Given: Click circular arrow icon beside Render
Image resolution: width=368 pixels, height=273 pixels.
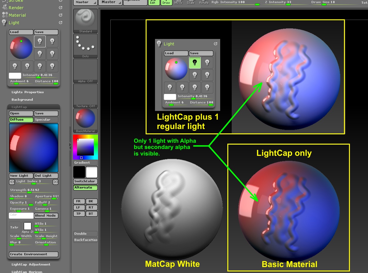Looking at the screenshot, I should coord(61,7).
